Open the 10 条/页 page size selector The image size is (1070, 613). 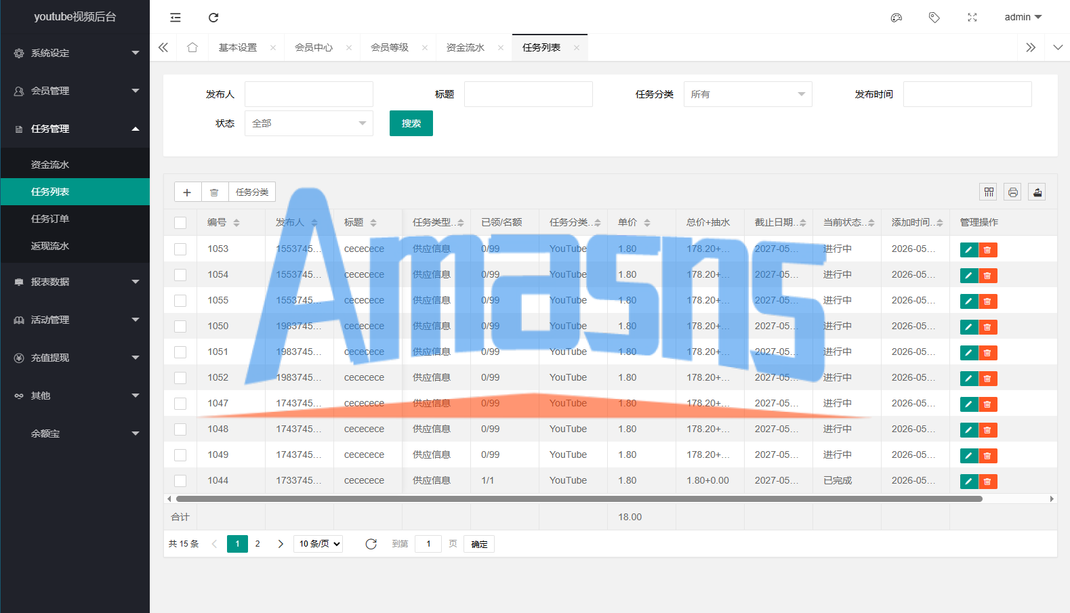(318, 544)
